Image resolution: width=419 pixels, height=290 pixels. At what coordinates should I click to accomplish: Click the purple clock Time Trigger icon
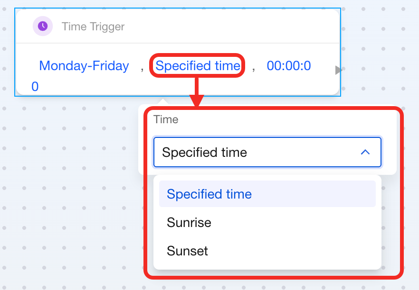tap(43, 26)
